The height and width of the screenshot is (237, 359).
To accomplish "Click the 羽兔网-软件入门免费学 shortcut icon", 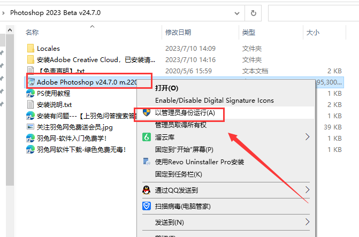I will 30,139.
